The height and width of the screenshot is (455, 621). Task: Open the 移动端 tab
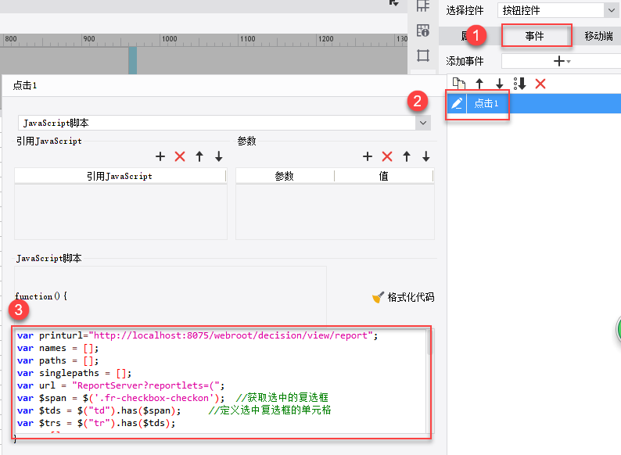click(598, 36)
